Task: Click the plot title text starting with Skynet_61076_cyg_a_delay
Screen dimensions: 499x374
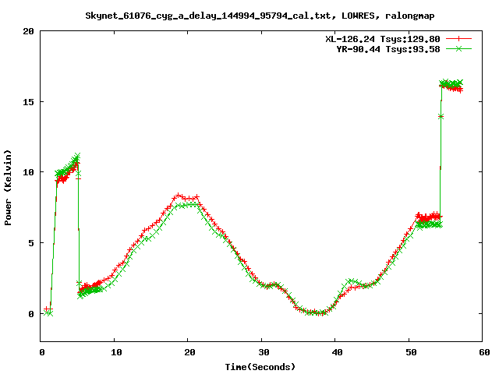Action: pos(260,16)
